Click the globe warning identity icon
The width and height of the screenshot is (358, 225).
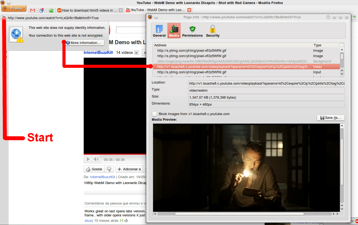(x=16, y=35)
